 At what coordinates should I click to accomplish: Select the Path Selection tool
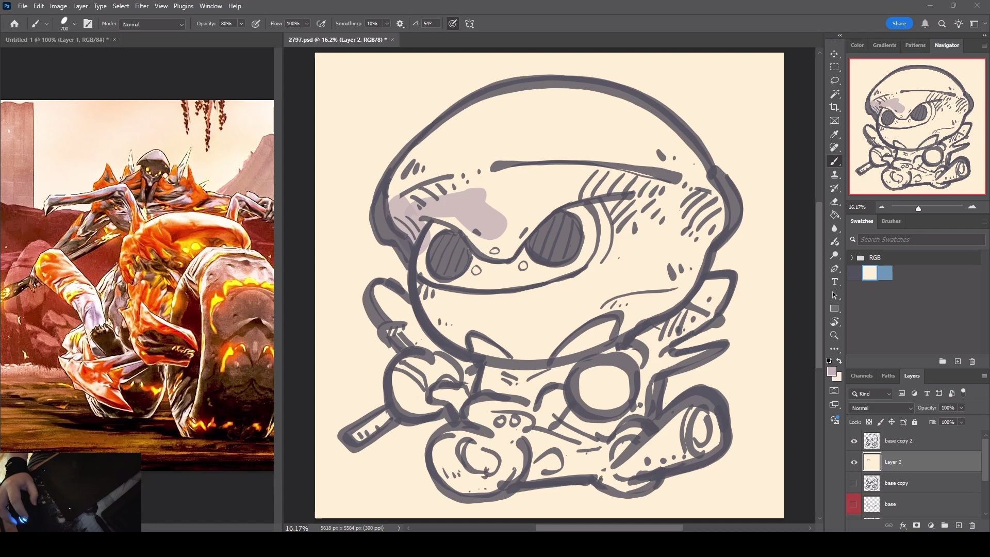coord(834,296)
